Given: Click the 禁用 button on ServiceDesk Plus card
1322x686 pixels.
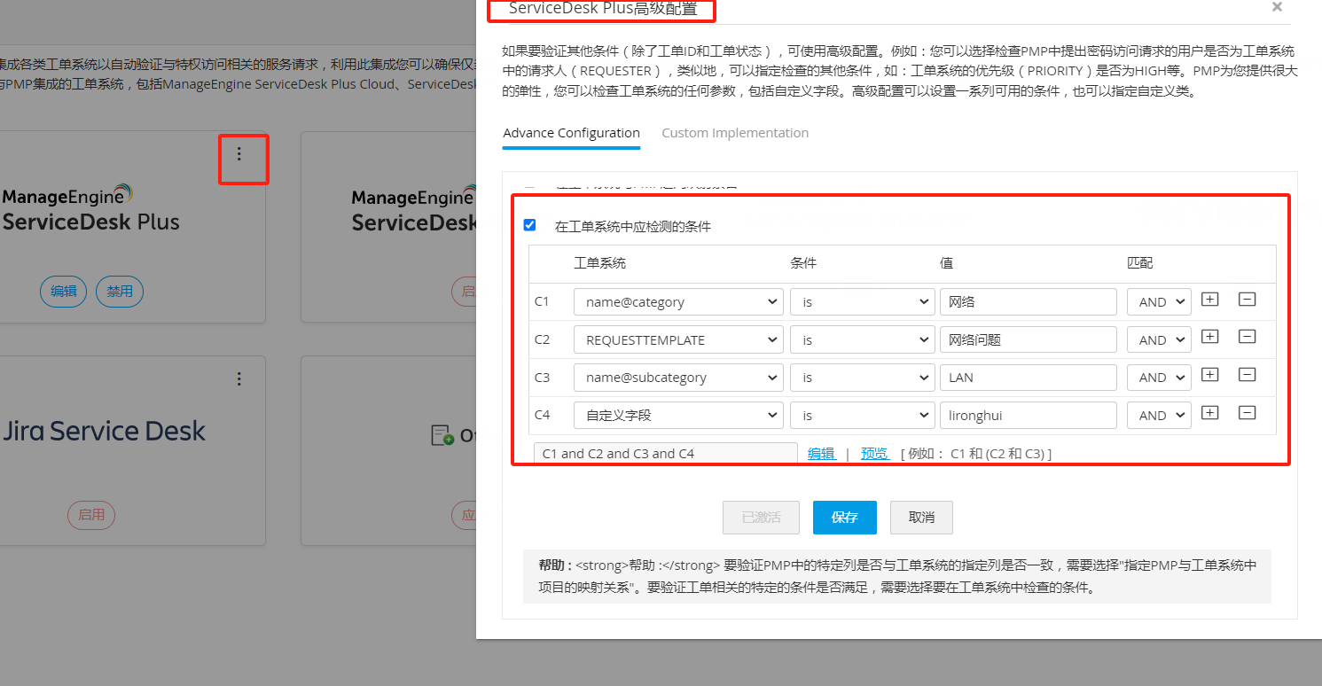Looking at the screenshot, I should pos(120,292).
